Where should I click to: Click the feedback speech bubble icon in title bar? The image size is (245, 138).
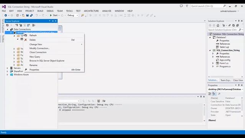[x=181, y=6]
